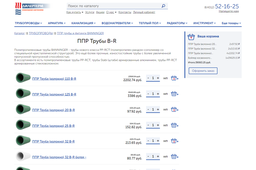The image size is (256, 170).
Task: Expand the ТЕПЛЫЙ ПОЛ menu
Action: click(x=150, y=23)
